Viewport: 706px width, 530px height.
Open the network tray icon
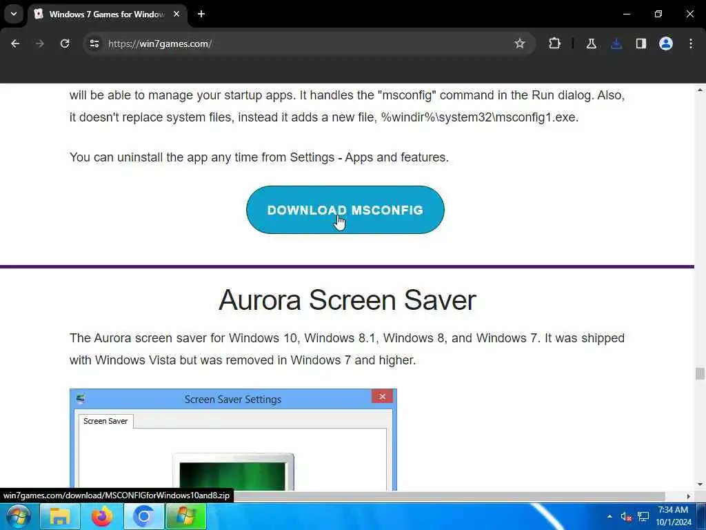tap(643, 516)
